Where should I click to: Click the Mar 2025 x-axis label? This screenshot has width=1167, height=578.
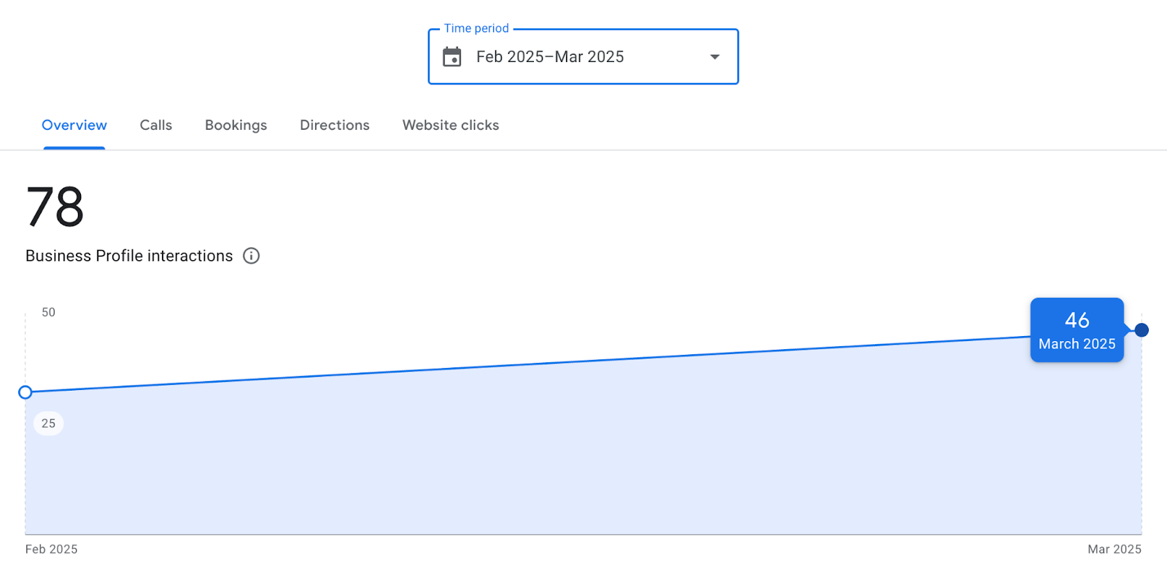[x=1114, y=550]
